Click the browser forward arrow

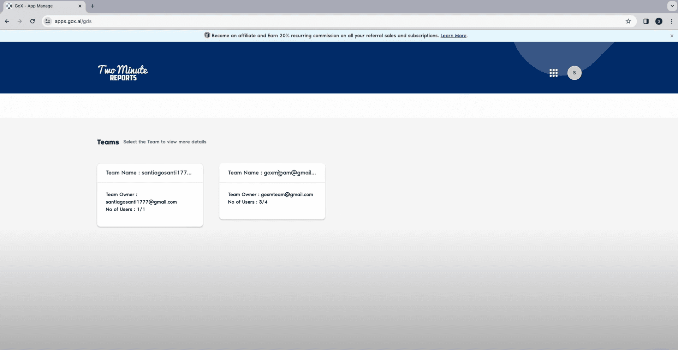coord(20,21)
